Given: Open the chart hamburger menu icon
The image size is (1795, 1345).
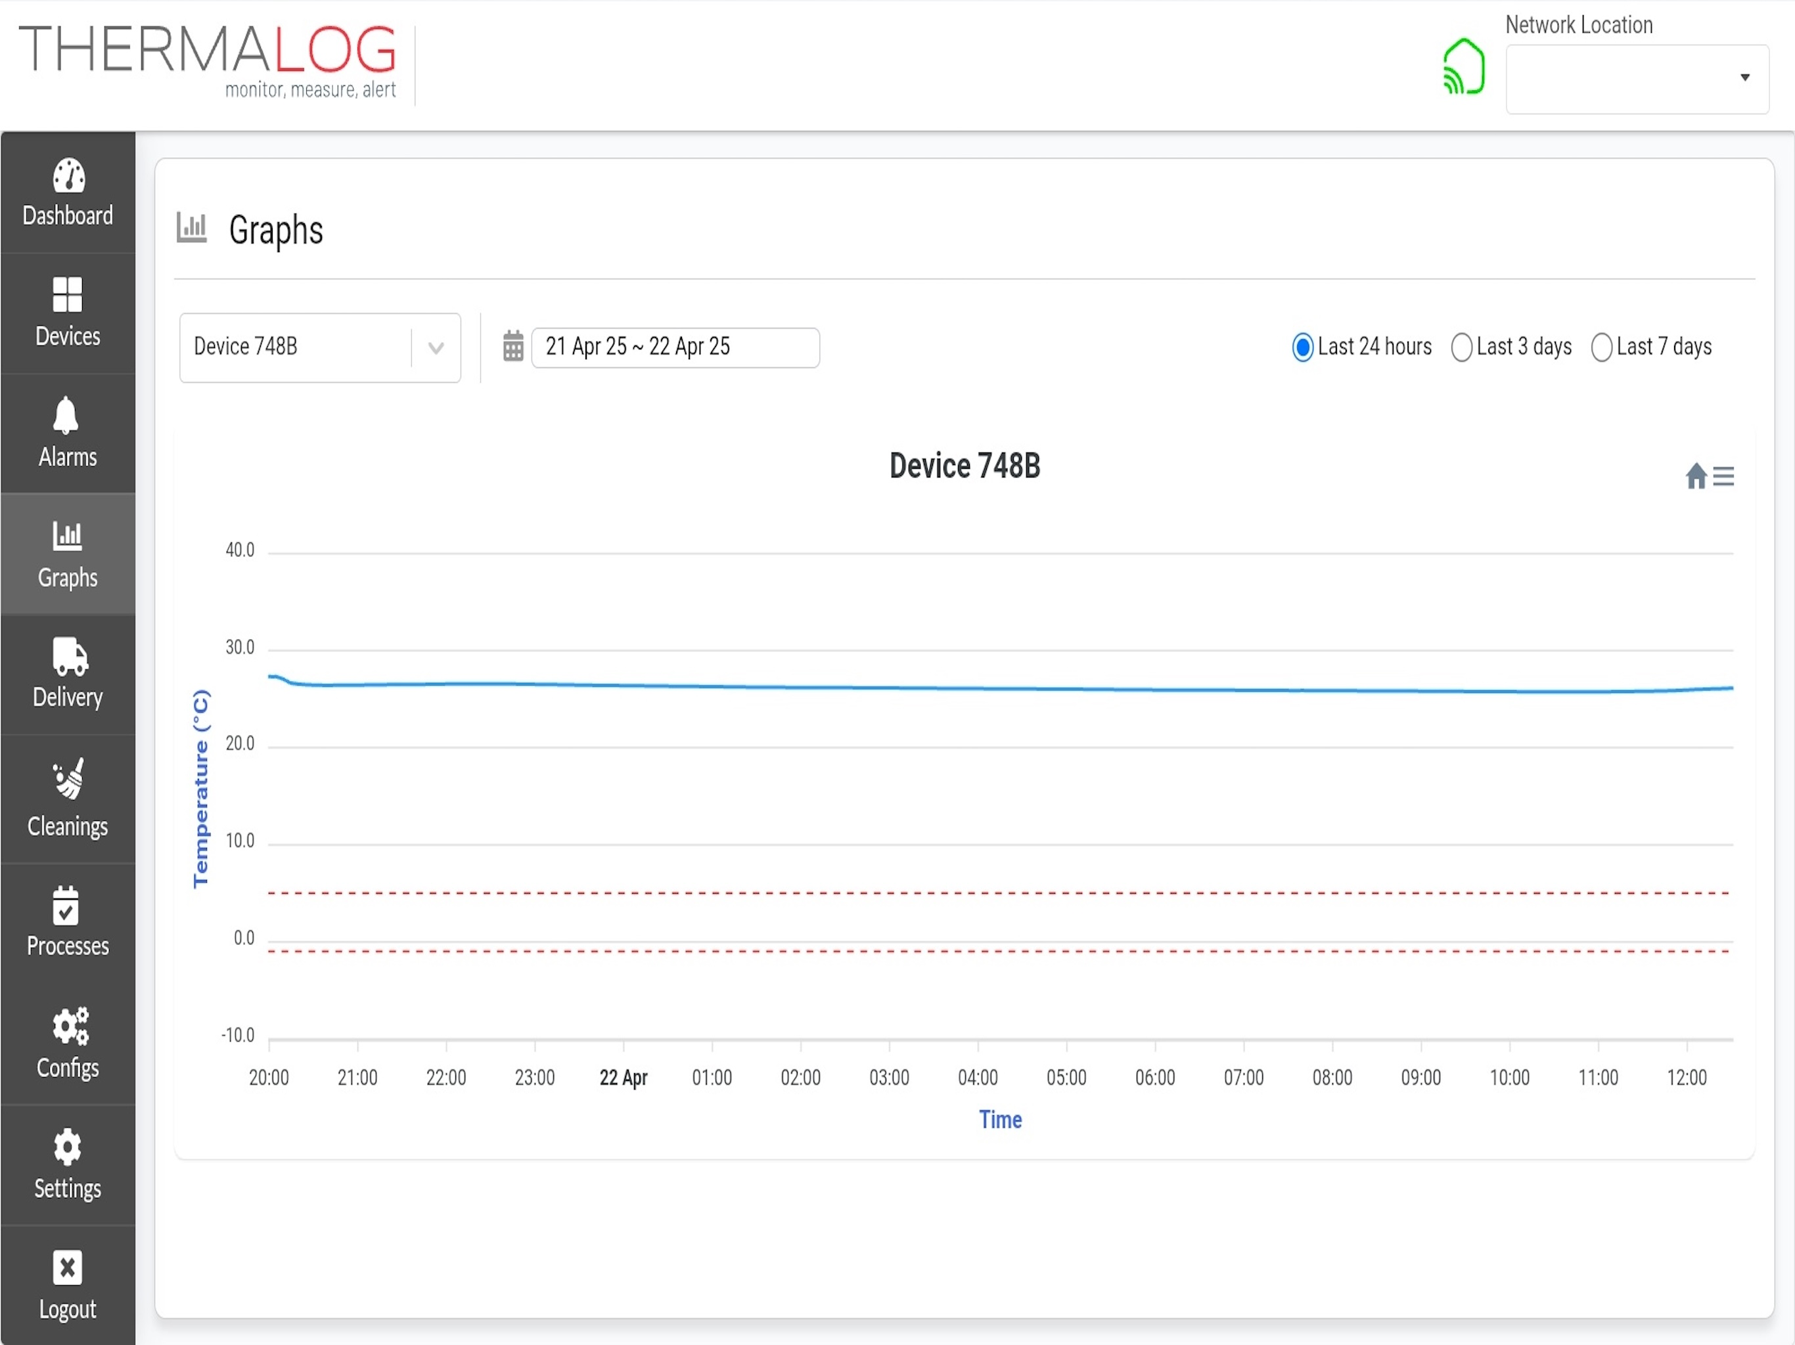Looking at the screenshot, I should 1723,477.
